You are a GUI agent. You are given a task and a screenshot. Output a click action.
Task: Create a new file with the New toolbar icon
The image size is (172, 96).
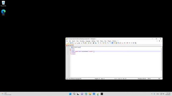pyautogui.click(x=67, y=43)
